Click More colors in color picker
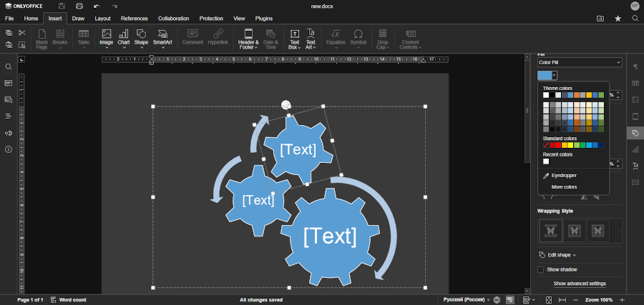 coord(564,187)
